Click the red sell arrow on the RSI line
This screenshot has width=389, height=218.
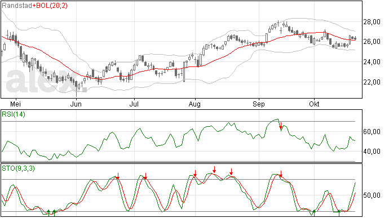[281, 126]
